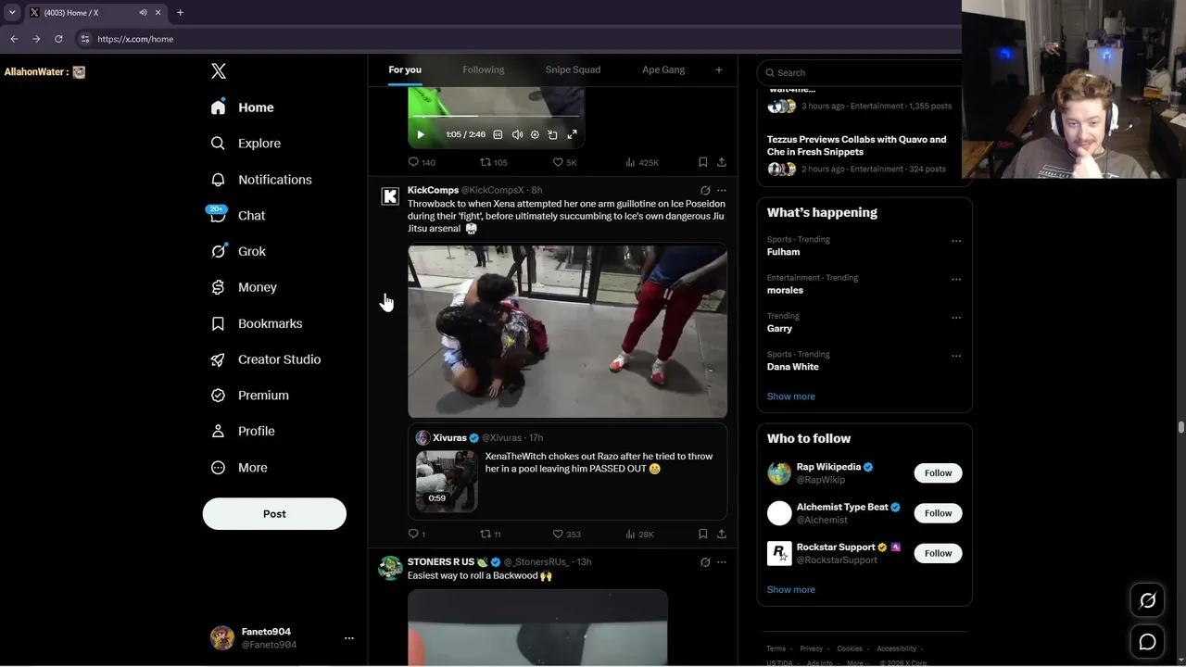The height and width of the screenshot is (667, 1186).
Task: Open more options on STONERS R US post
Action: coord(722,562)
